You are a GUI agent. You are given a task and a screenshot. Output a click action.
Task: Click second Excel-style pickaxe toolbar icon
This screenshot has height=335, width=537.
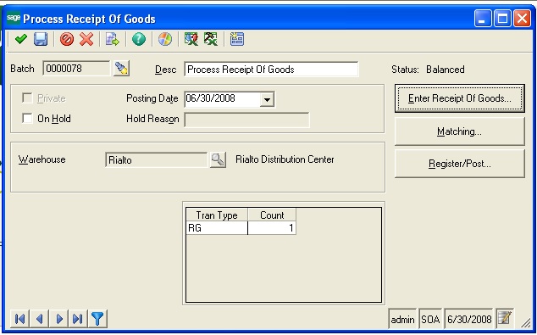[x=211, y=39]
